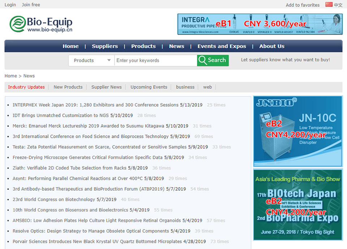Image resolution: width=347 pixels, height=249 pixels.
Task: Select the Supplier News tab
Action: tap(106, 87)
